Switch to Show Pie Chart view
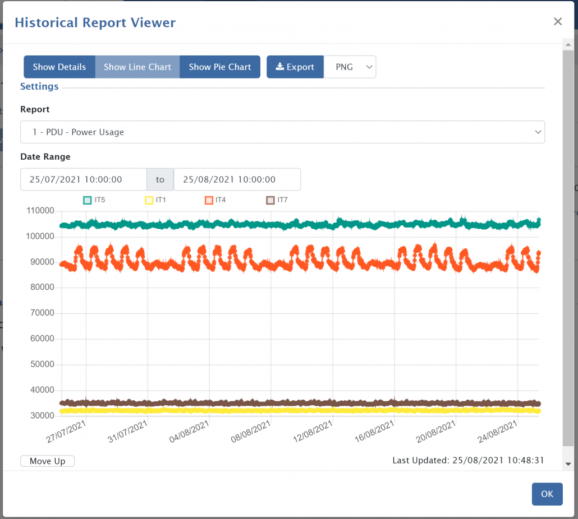This screenshot has height=519, width=578. [220, 67]
